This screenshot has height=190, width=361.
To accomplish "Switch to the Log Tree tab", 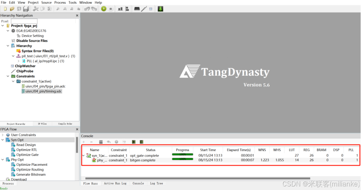I will (x=156, y=183).
